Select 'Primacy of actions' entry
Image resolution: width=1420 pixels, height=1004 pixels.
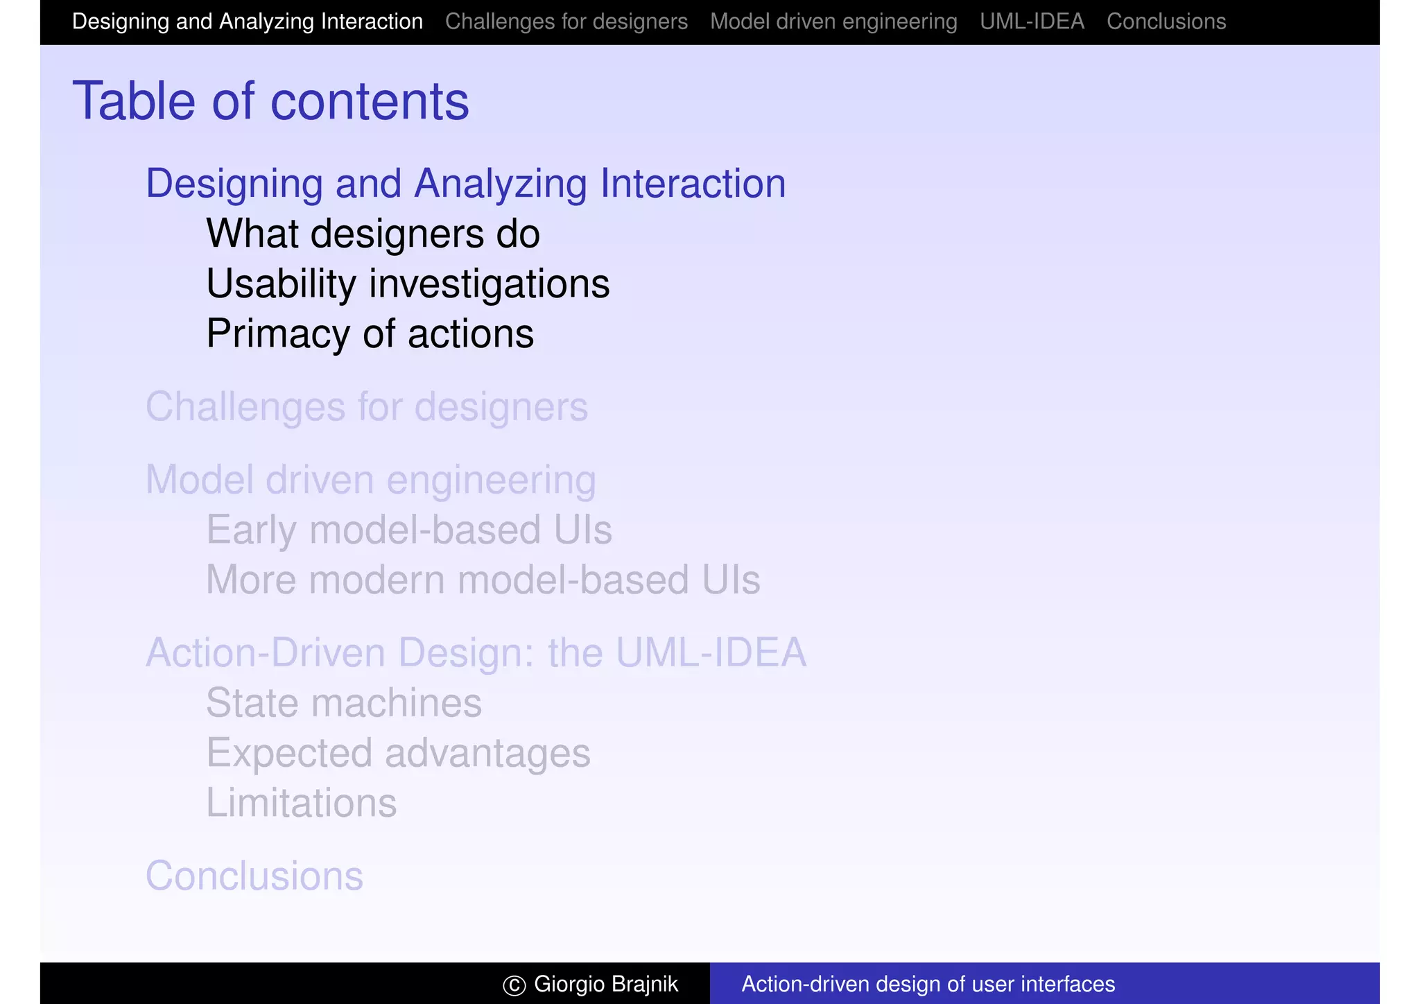click(370, 334)
